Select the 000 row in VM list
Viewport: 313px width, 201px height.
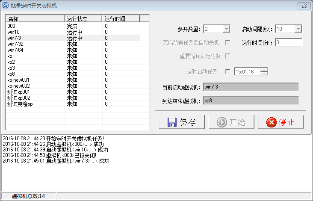coord(73,26)
